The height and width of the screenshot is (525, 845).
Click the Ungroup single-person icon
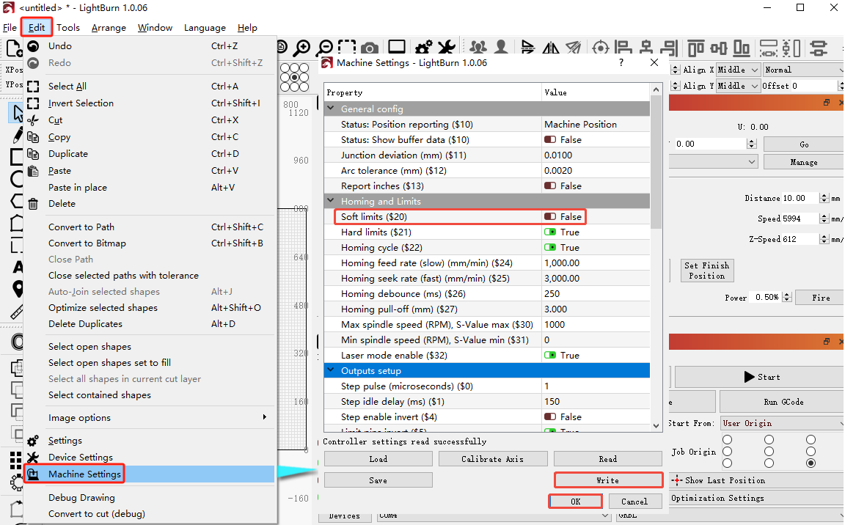pos(501,48)
